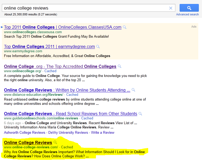Open Top Online Colleges 2011 earnmydegree link
Screen dimensions: 202x160
pos(49,46)
